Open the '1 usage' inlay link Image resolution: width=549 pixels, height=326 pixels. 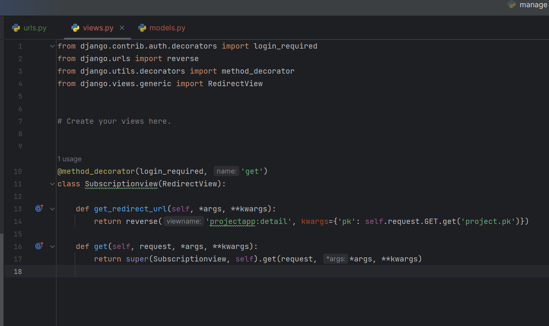(70, 159)
